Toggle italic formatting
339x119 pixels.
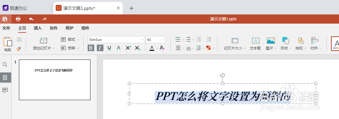[x=100, y=48]
